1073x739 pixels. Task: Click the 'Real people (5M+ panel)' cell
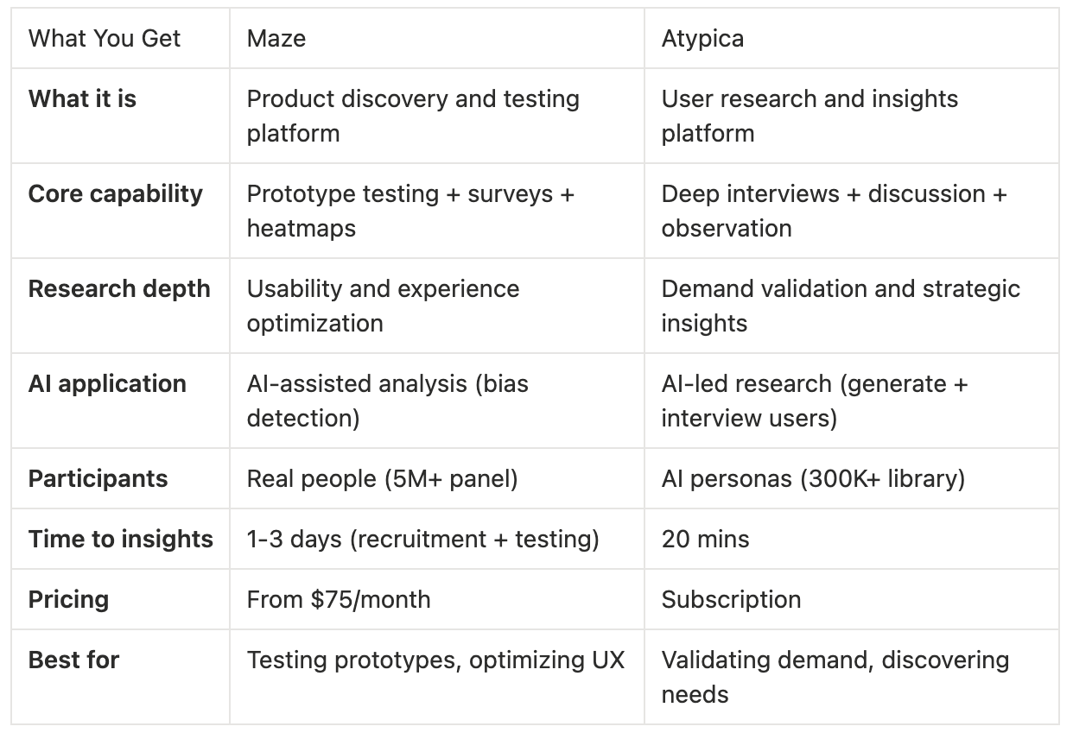437,478
